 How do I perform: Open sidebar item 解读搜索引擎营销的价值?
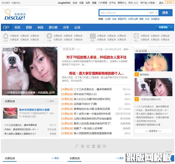[x=148, y=125]
